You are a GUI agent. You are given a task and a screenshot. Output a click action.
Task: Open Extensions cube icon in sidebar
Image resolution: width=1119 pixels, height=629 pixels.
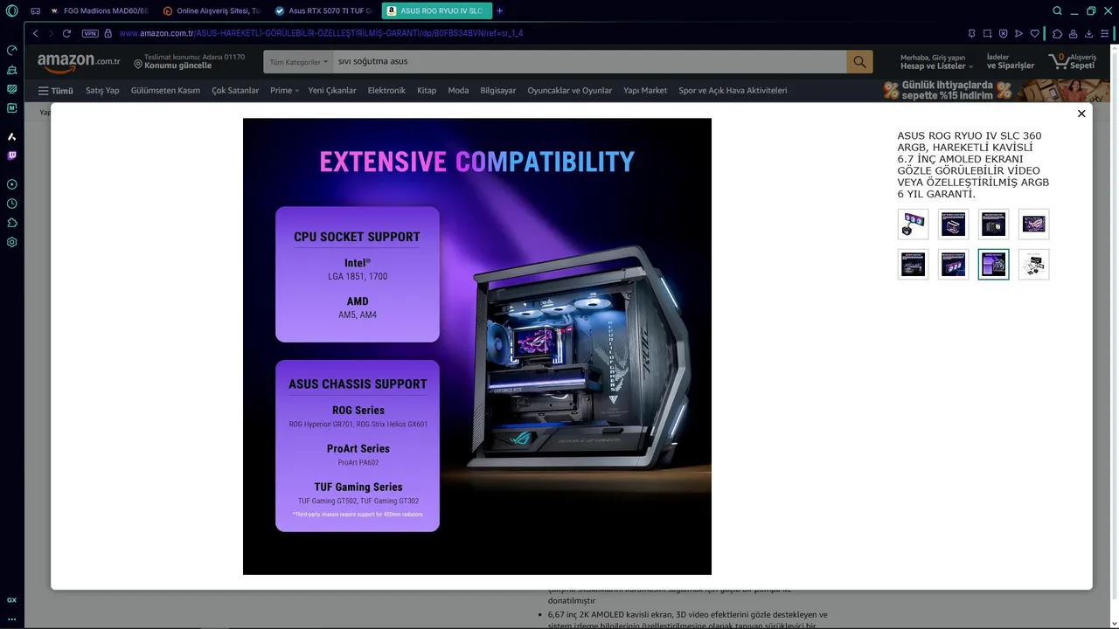(11, 223)
